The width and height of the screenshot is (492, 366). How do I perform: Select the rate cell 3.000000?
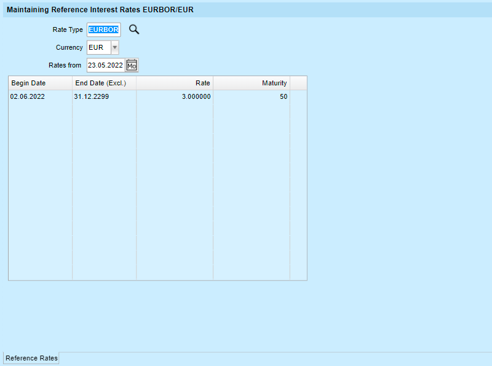pos(175,96)
